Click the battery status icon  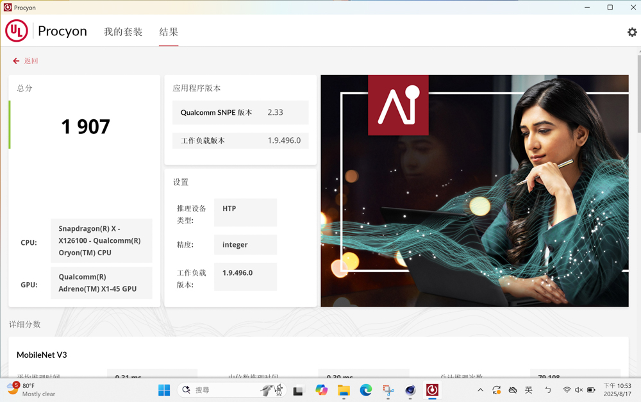coord(591,390)
